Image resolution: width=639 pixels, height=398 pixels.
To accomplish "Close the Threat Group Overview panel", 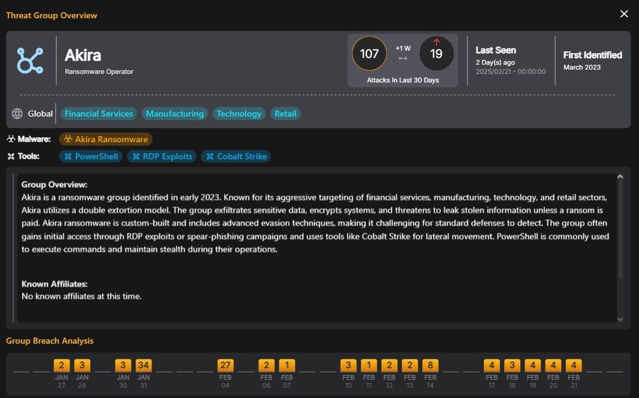I will coord(624,14).
